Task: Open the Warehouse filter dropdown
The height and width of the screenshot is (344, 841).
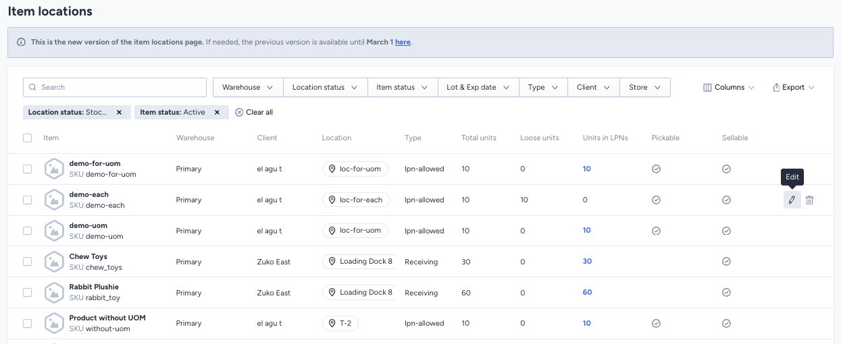Action: [247, 88]
